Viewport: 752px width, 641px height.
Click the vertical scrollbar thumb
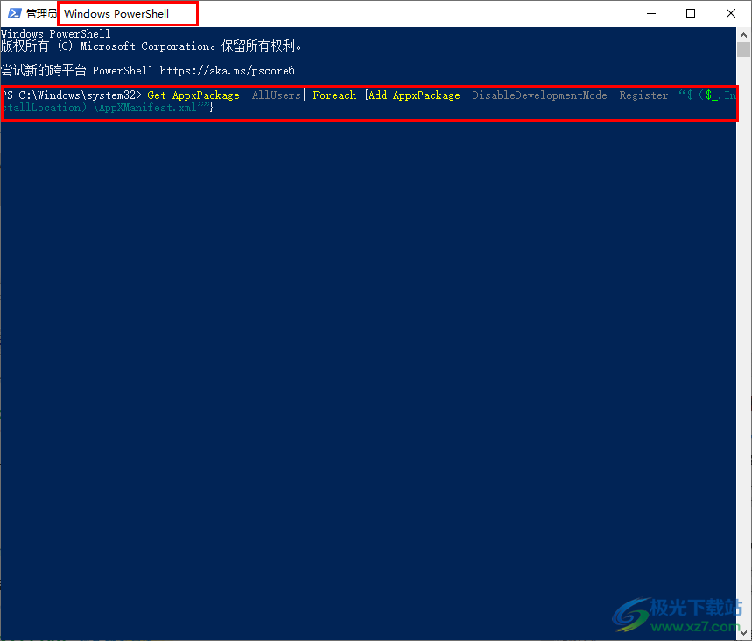coord(743,49)
